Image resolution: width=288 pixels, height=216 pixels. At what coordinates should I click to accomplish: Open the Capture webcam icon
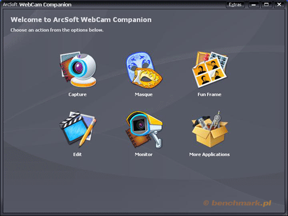[x=78, y=69]
